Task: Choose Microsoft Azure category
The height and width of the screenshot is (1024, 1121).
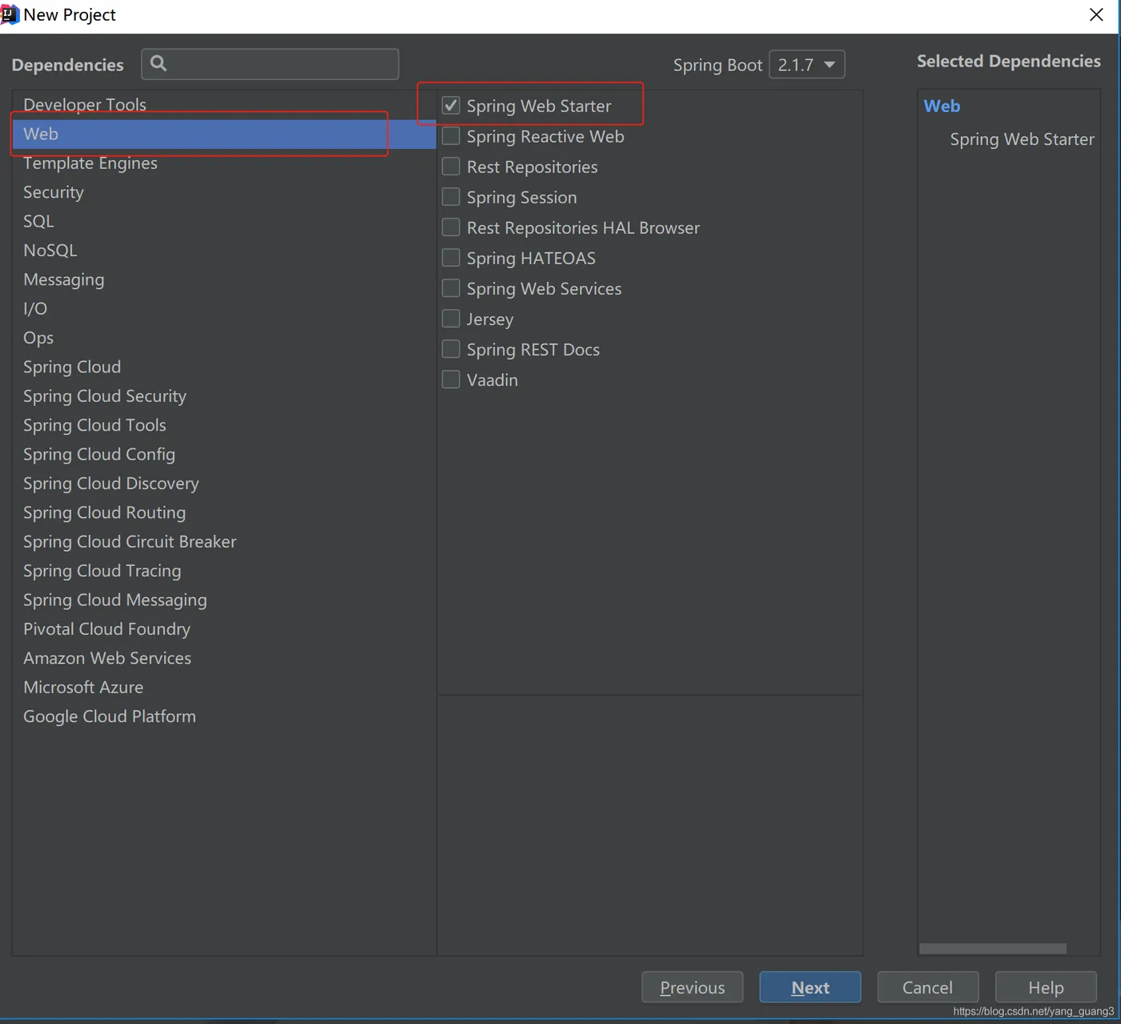Action: point(224,687)
